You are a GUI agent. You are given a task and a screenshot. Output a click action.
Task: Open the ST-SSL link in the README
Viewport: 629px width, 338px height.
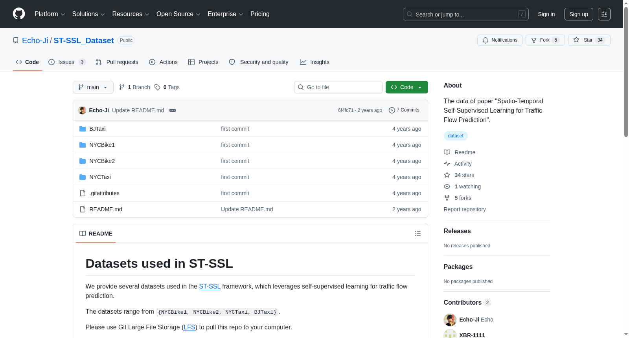click(210, 287)
